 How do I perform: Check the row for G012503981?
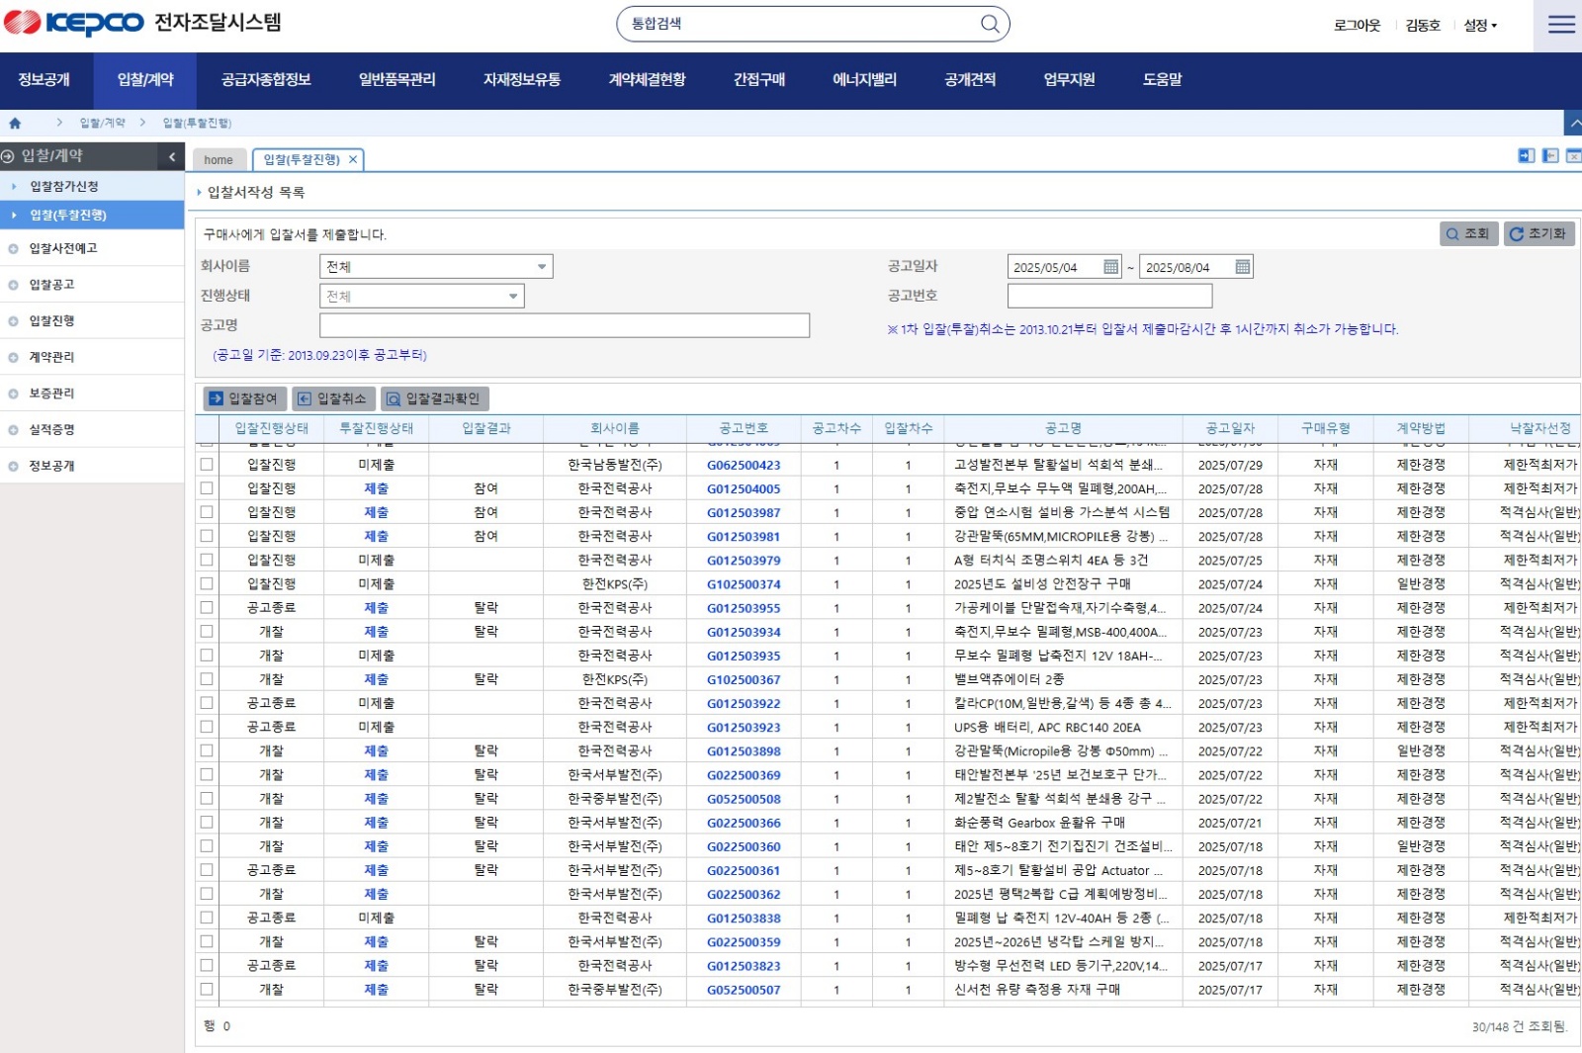click(x=207, y=535)
